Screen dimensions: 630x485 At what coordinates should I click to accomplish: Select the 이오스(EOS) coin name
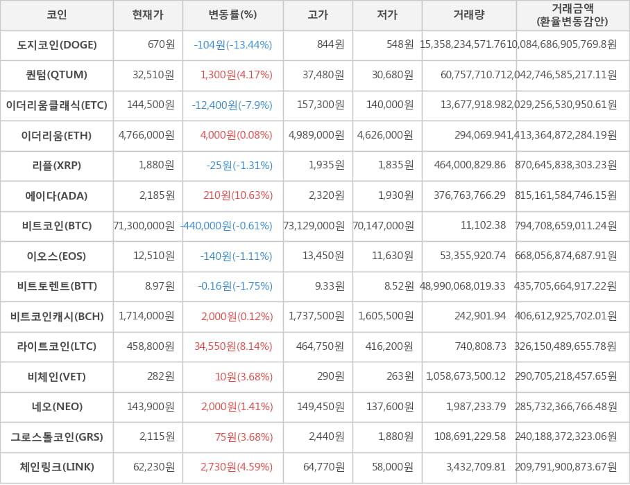(57, 256)
